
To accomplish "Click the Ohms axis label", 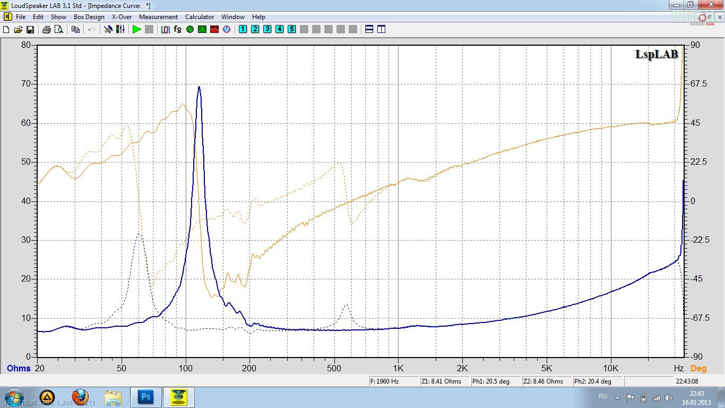I will pos(19,368).
